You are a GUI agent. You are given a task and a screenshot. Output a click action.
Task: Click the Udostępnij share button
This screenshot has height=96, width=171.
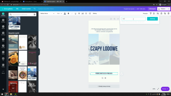point(152,9)
